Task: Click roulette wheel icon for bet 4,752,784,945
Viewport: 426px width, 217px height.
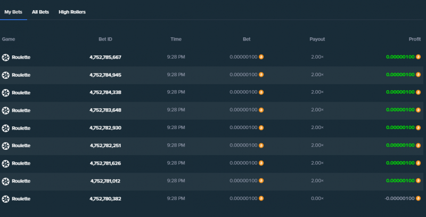Action: point(6,75)
